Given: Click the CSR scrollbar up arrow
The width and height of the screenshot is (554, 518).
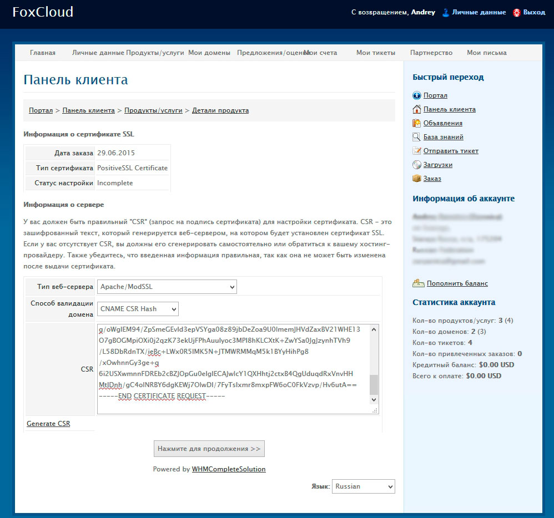Looking at the screenshot, I should pos(374,329).
